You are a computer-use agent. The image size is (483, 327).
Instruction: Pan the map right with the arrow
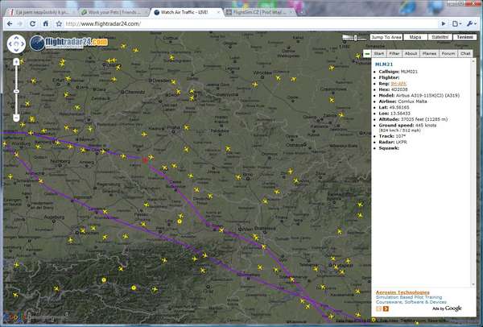(x=23, y=43)
